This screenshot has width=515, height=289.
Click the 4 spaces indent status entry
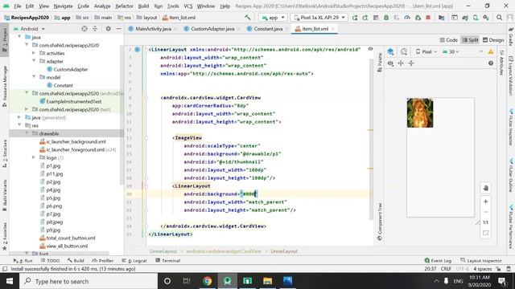coord(483,269)
